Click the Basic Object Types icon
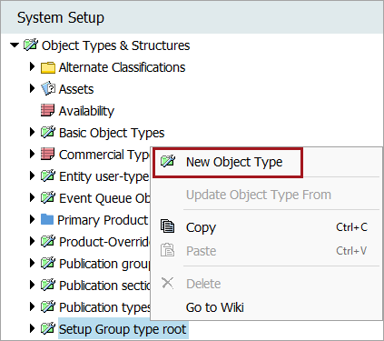The width and height of the screenshot is (384, 341). click(x=48, y=132)
